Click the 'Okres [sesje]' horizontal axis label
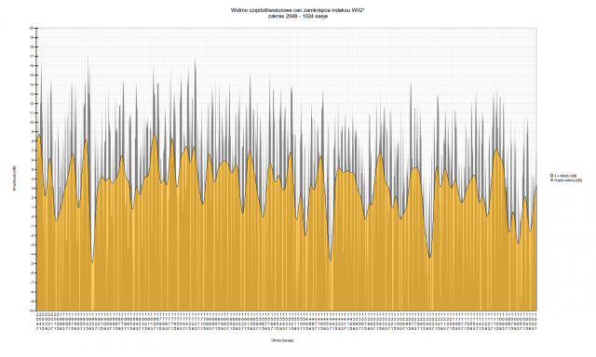 282,340
